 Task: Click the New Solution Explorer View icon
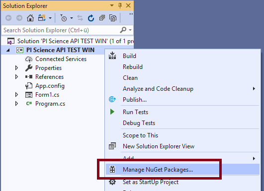click(112, 146)
